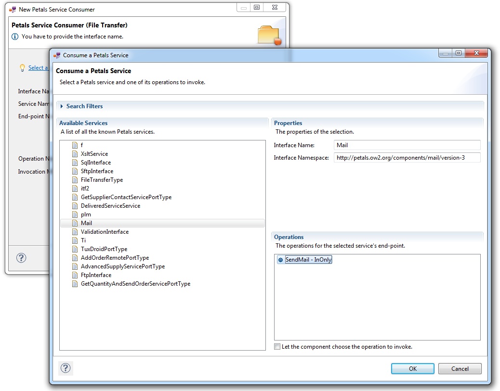Select the SendMail - InOnly operation
This screenshot has width=500, height=391.
click(x=308, y=260)
